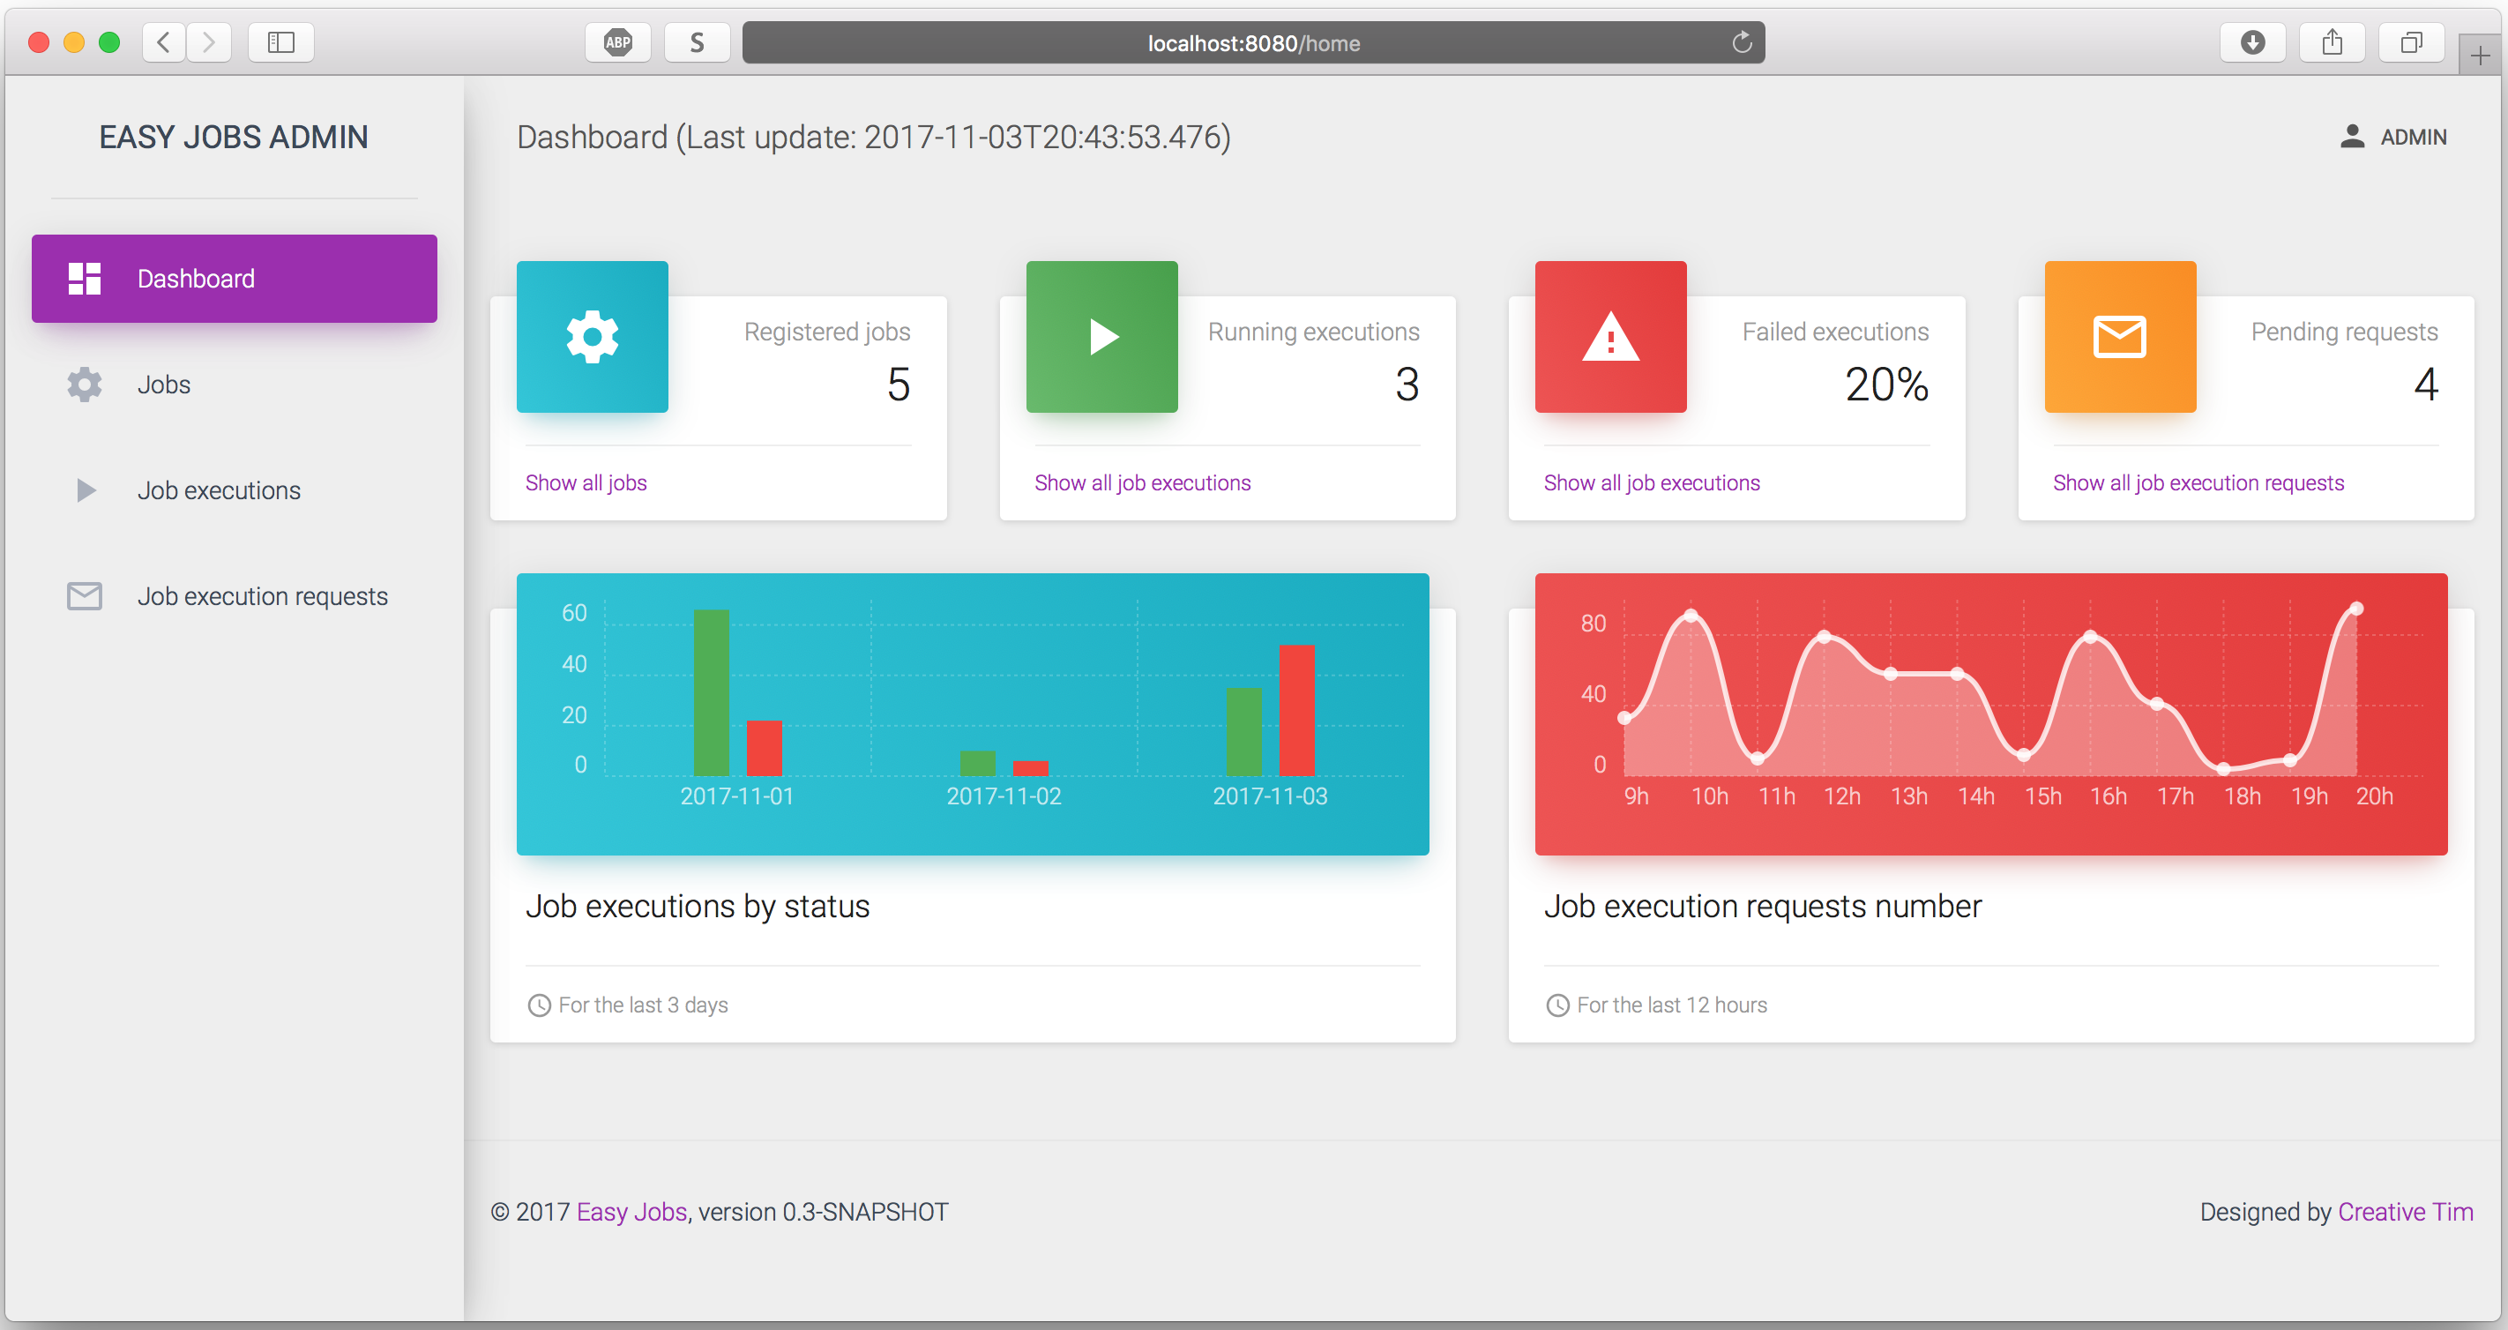Click the localhost:8080/home address bar
2508x1330 pixels.
click(x=1252, y=43)
